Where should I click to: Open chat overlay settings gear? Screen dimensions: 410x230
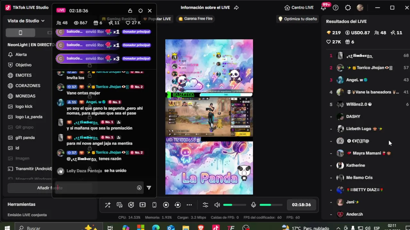(140, 11)
